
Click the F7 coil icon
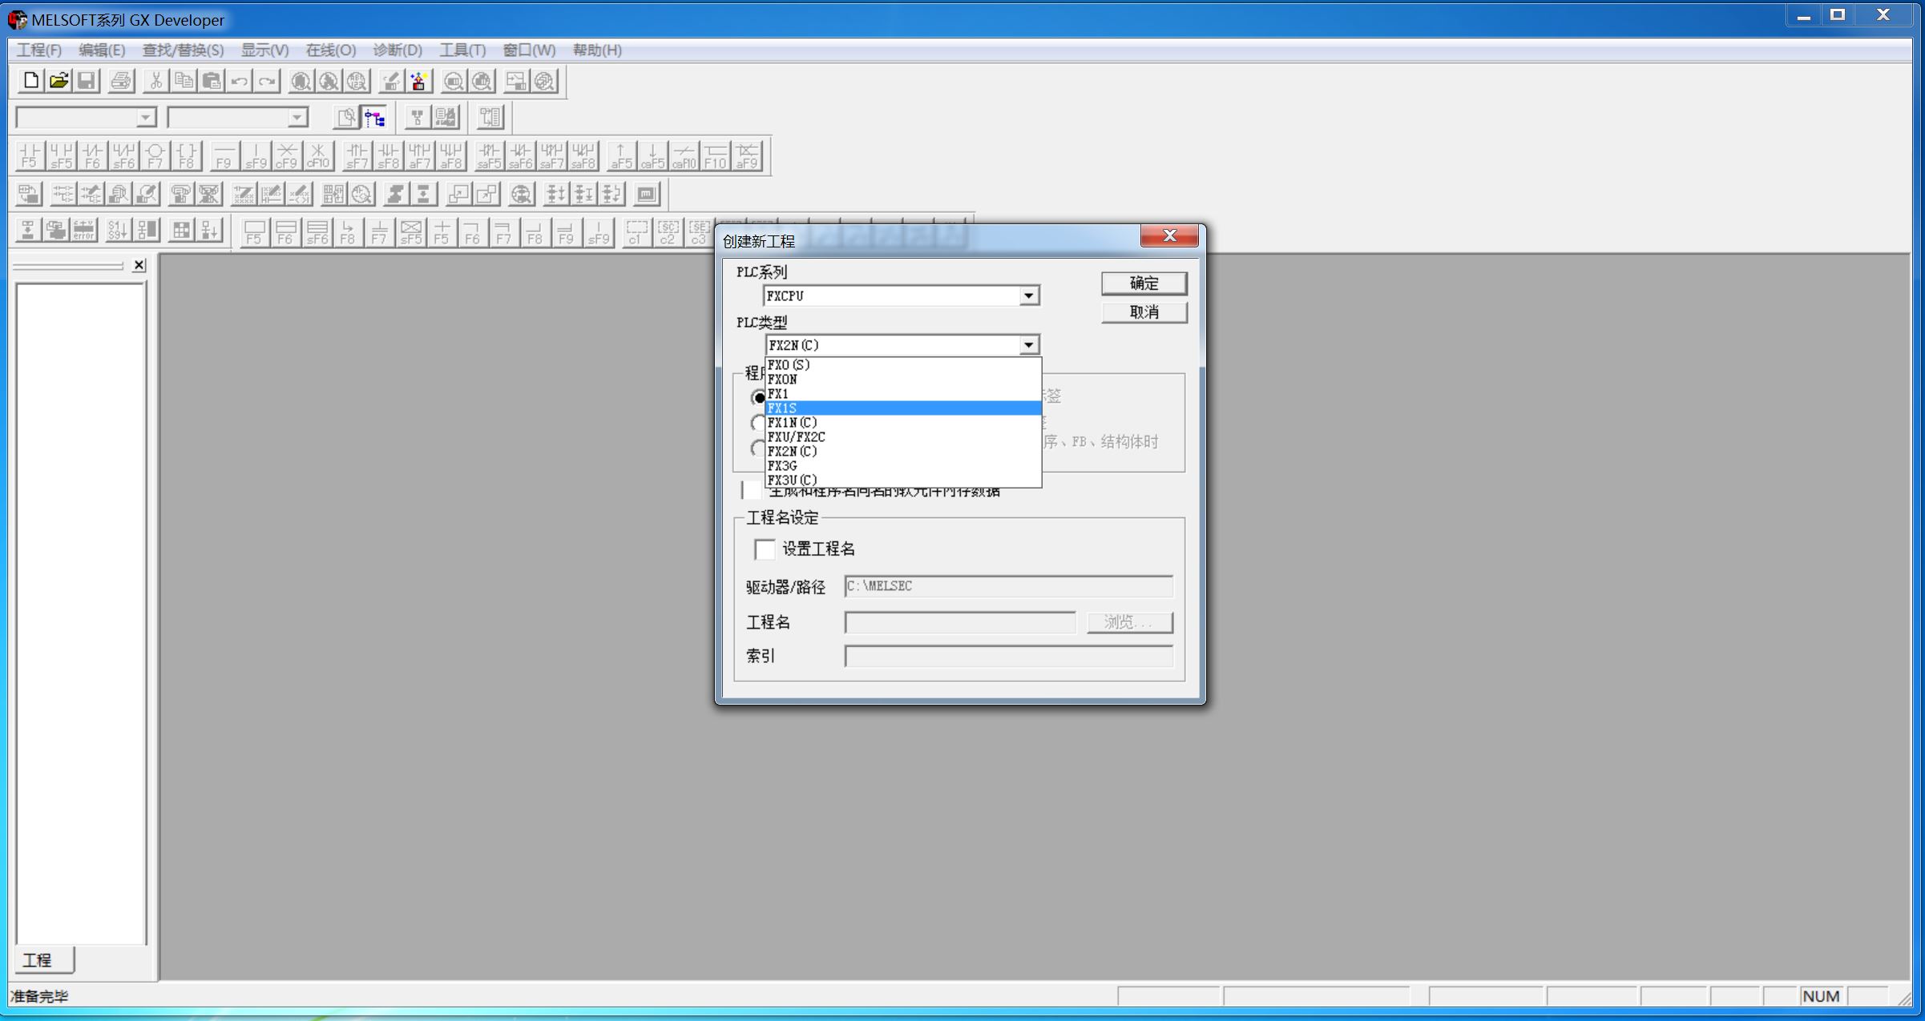click(155, 155)
